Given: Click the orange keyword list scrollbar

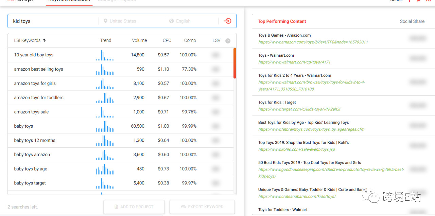Looking at the screenshot, I should pyautogui.click(x=235, y=63).
